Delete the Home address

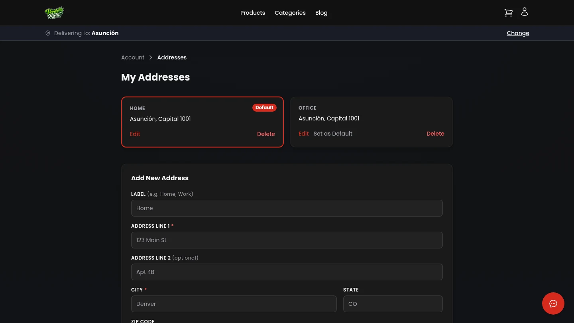point(266,134)
